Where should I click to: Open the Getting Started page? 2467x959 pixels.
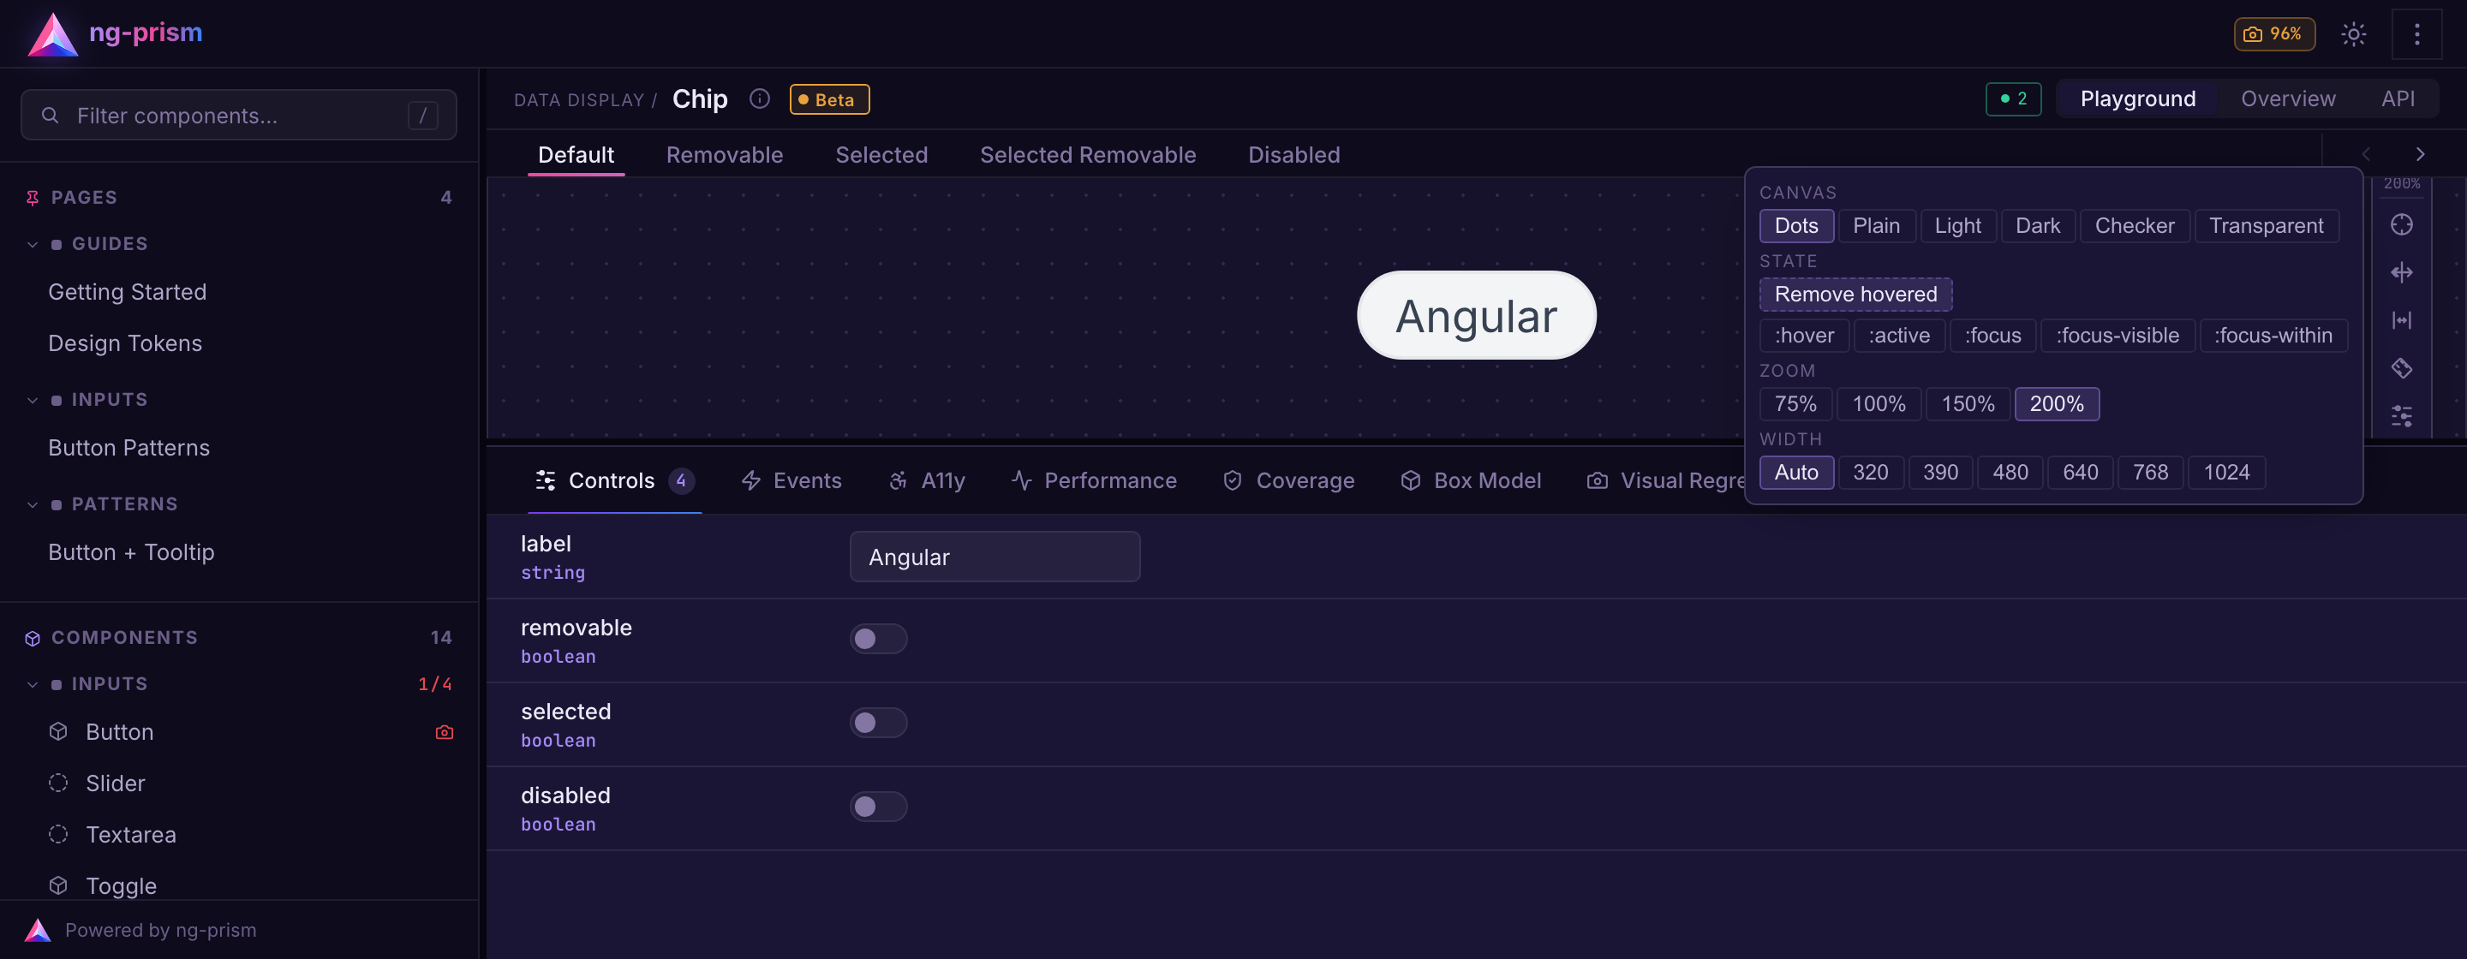pyautogui.click(x=128, y=292)
